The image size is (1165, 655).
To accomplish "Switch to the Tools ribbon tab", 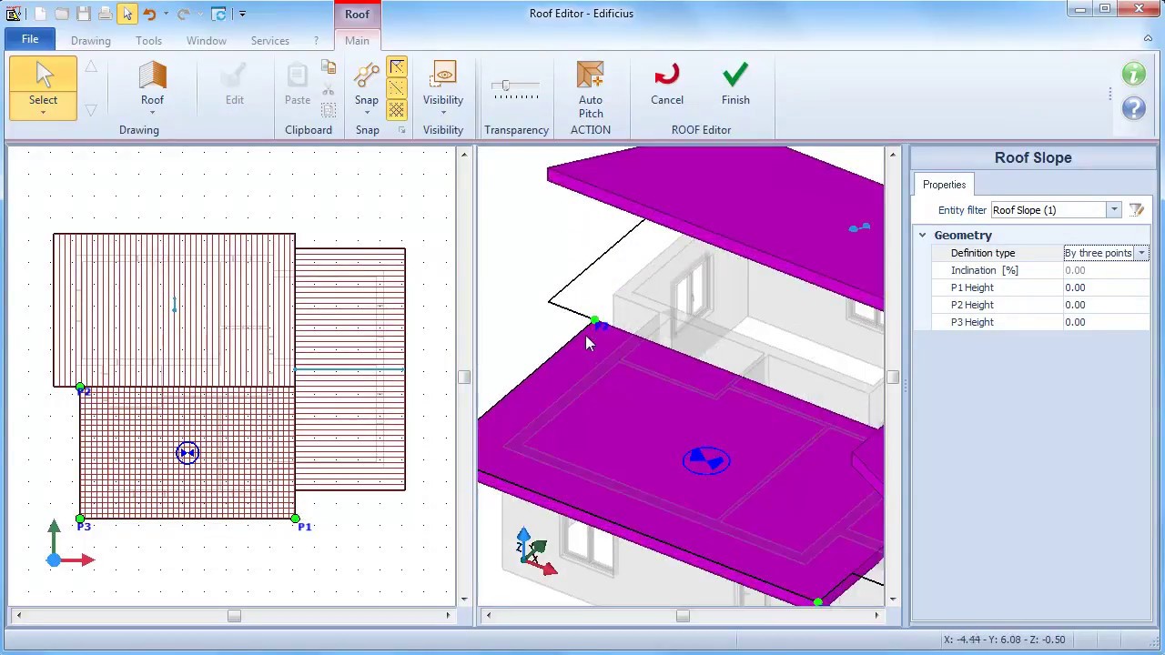I will pyautogui.click(x=148, y=41).
